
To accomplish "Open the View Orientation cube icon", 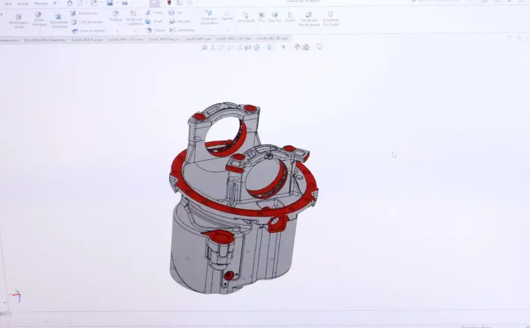I will [x=257, y=47].
